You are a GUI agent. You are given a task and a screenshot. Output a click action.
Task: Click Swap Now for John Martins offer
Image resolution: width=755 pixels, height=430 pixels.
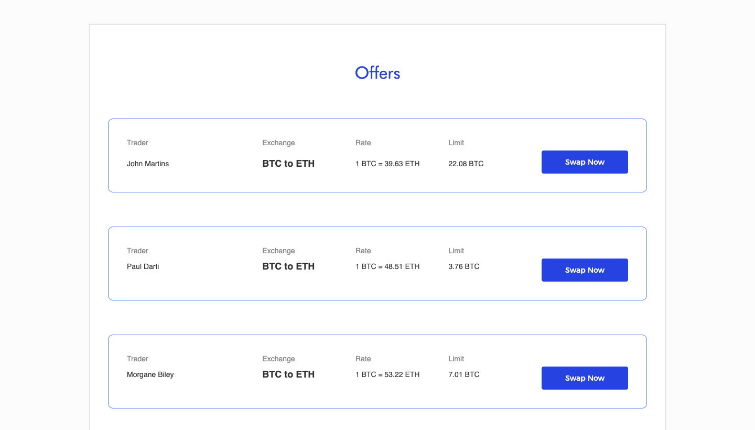585,162
